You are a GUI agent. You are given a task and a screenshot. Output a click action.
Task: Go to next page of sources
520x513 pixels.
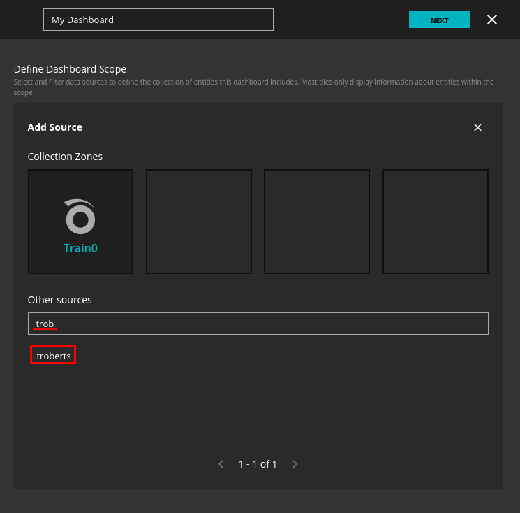tap(295, 464)
